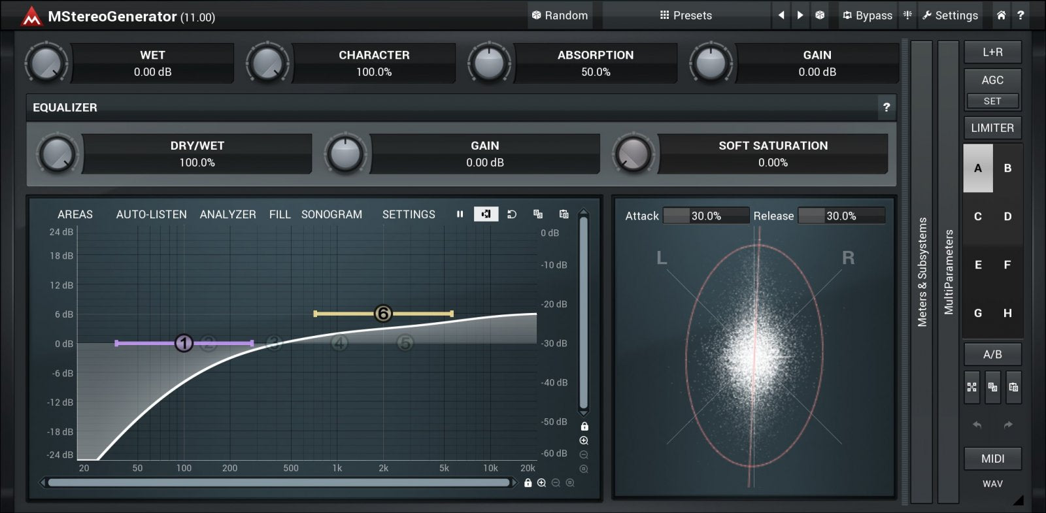Select preset slot D
1046x513 pixels.
(x=1007, y=216)
